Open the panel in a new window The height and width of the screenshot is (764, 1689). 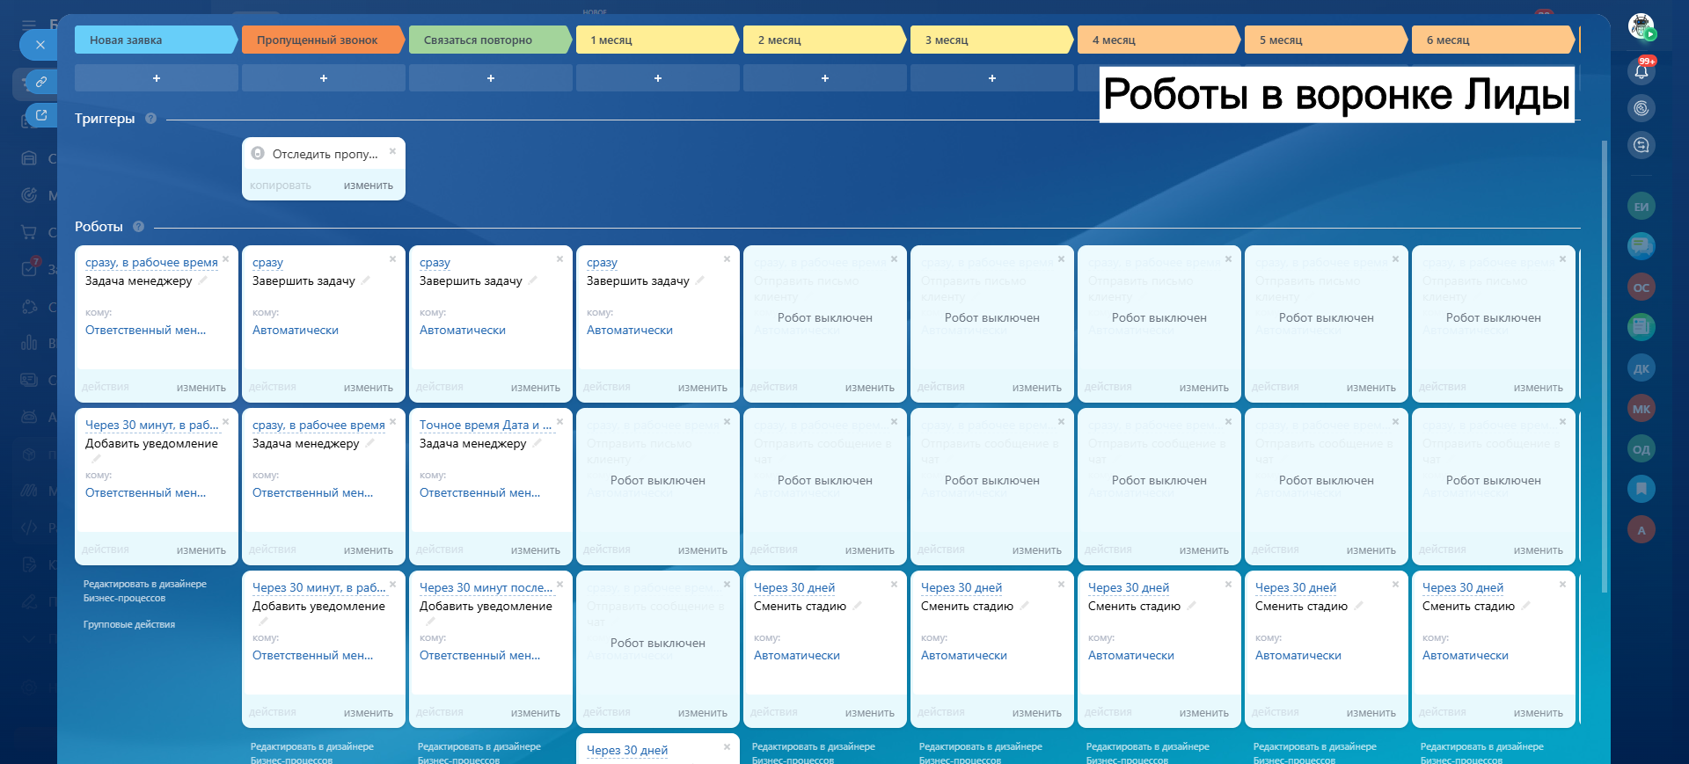pos(40,115)
